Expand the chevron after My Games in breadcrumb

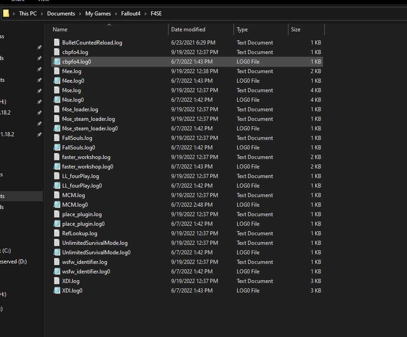116,14
